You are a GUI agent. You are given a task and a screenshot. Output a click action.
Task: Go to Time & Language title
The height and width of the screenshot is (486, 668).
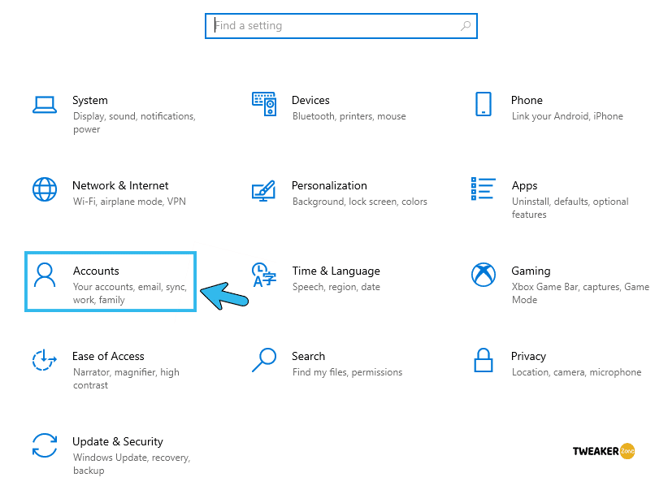pos(336,271)
